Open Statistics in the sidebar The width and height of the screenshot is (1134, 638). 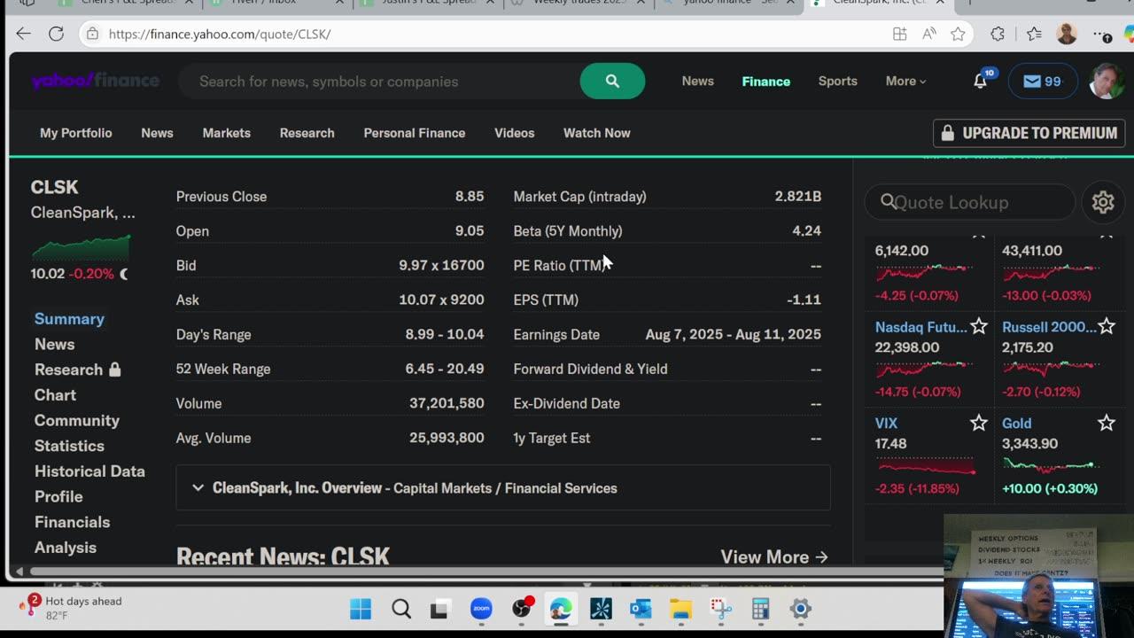[x=69, y=446]
